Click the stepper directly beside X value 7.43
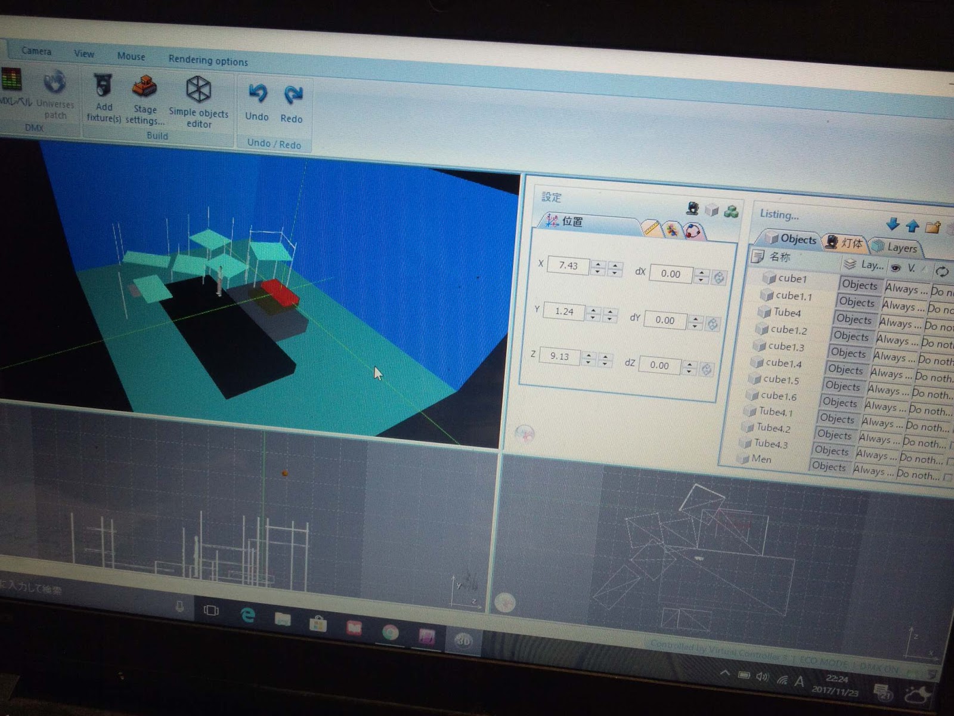 pyautogui.click(x=598, y=267)
